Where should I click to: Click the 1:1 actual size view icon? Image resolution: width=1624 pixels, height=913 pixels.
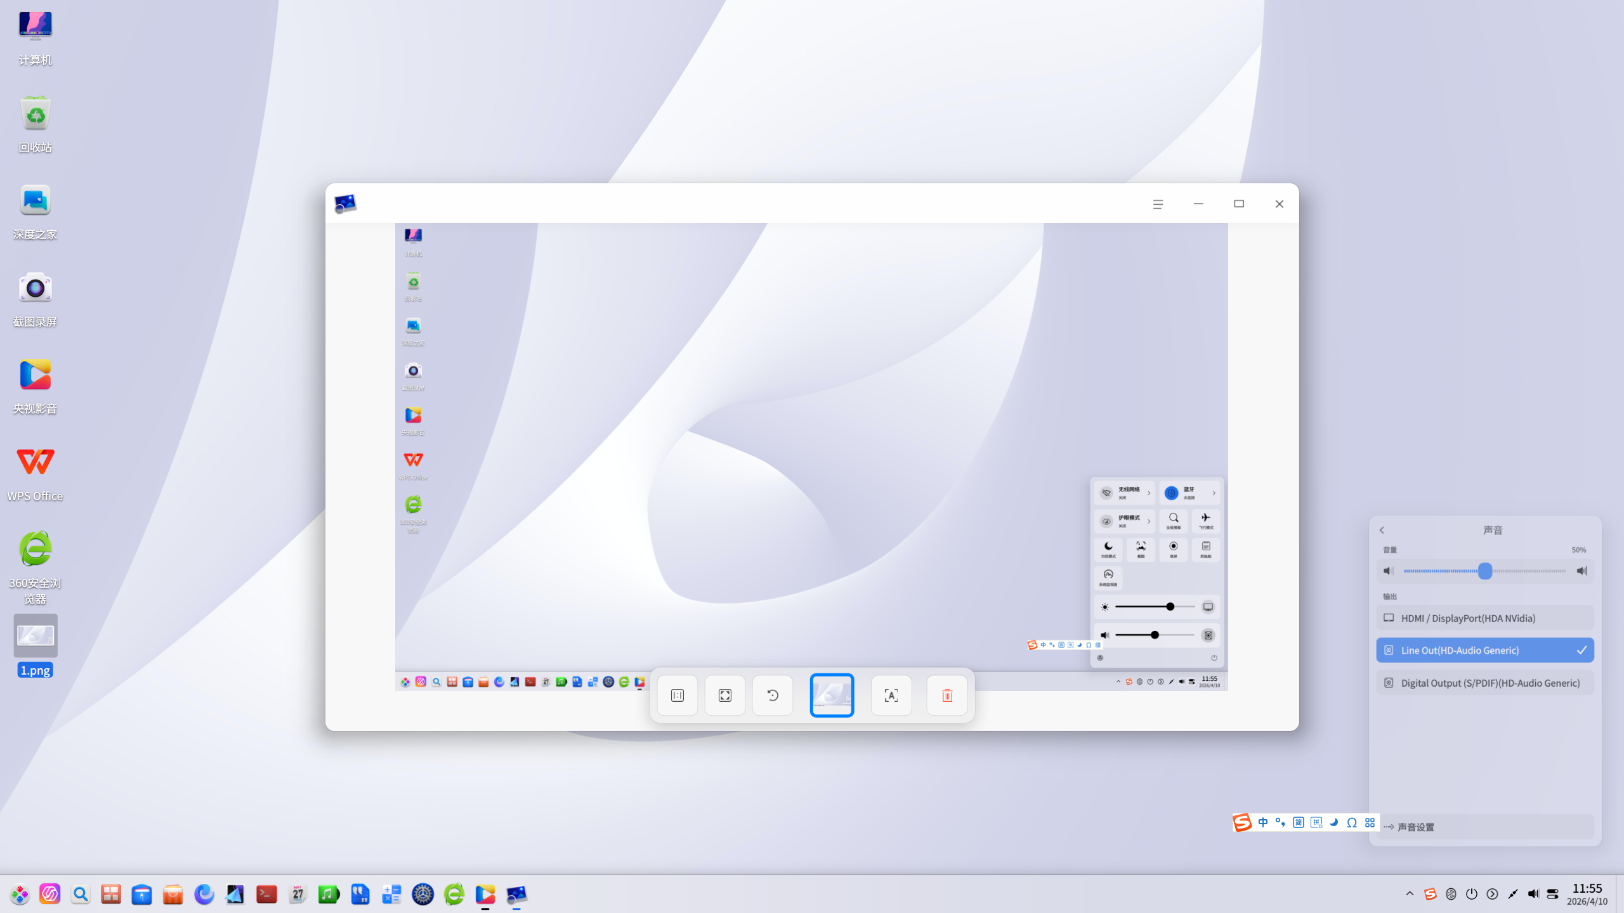point(678,696)
